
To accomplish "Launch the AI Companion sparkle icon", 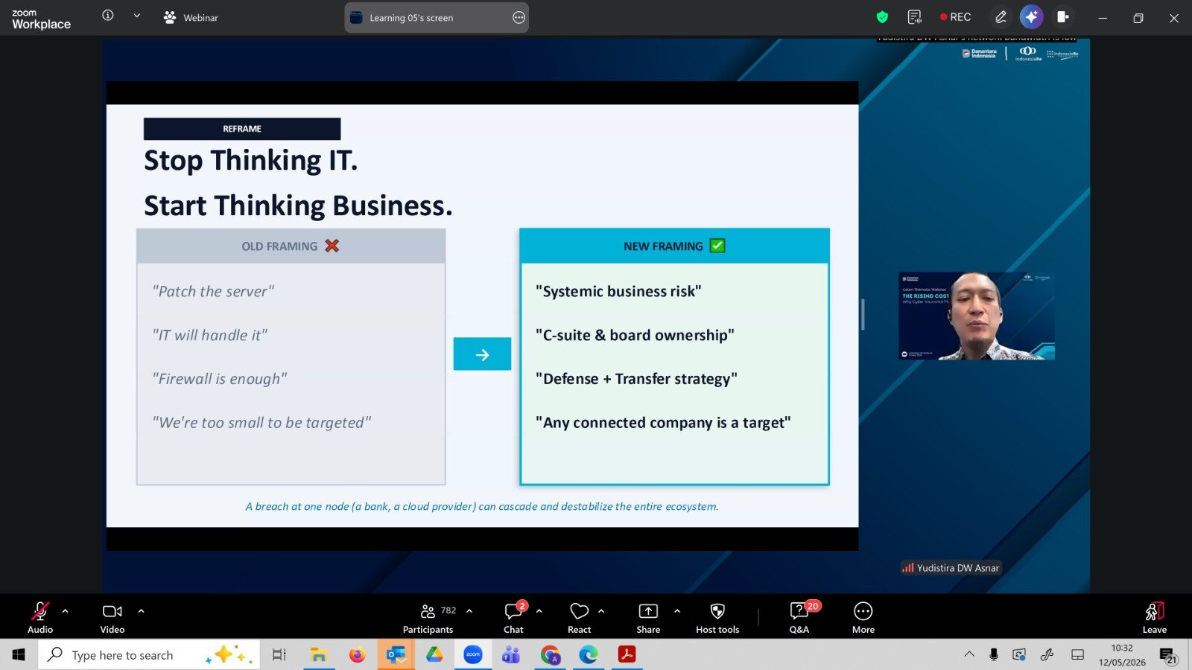I will (1032, 17).
